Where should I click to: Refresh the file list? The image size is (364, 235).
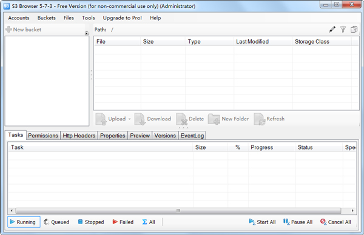tap(269, 119)
